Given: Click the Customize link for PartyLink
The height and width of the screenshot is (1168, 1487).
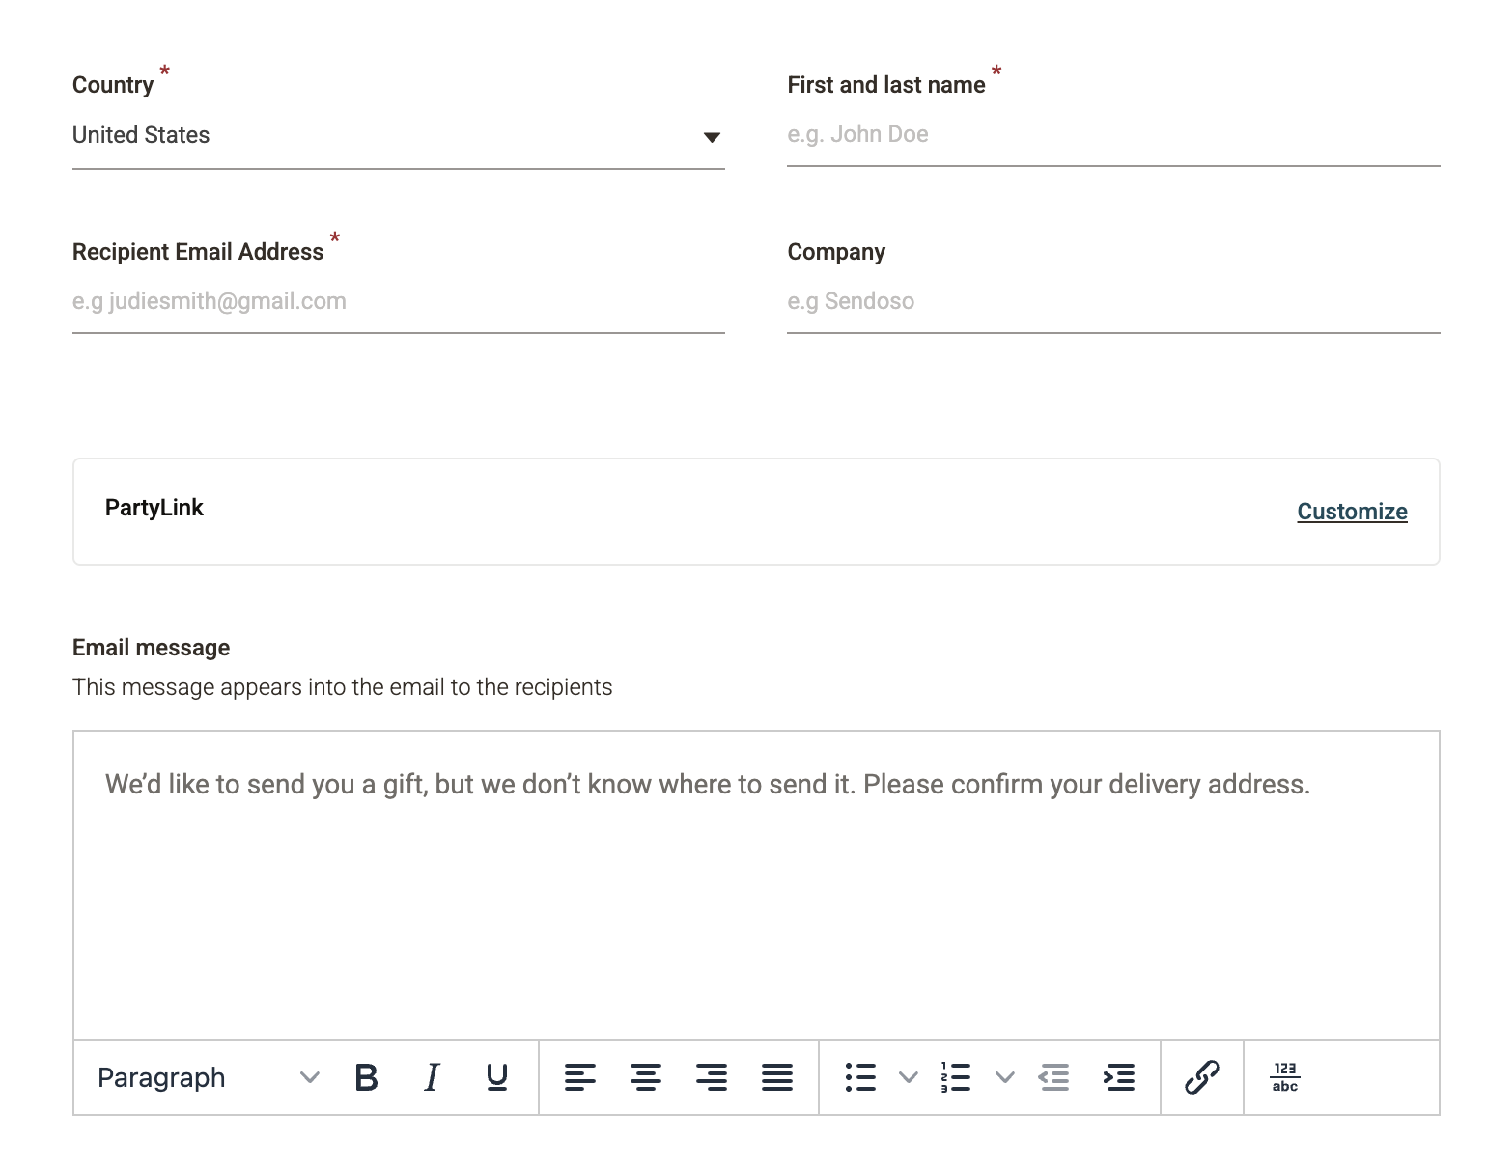Looking at the screenshot, I should pyautogui.click(x=1352, y=512).
